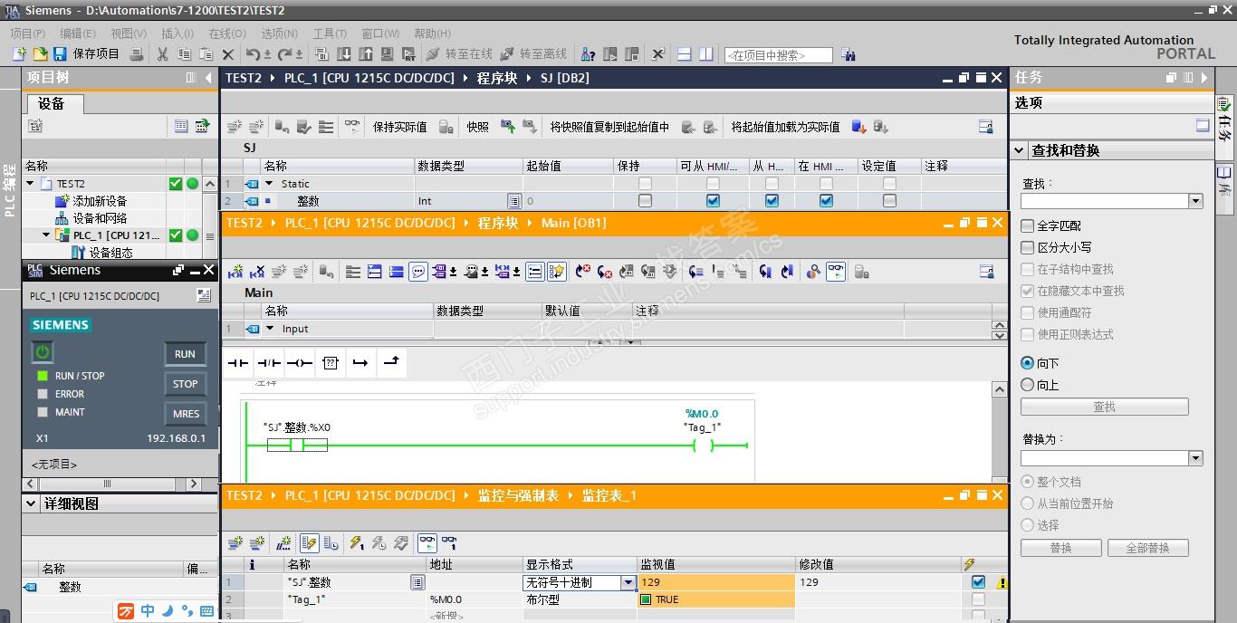The image size is (1237, 623).
Task: Enable the 全字匹配 whole word checkbox
Action: click(1027, 225)
